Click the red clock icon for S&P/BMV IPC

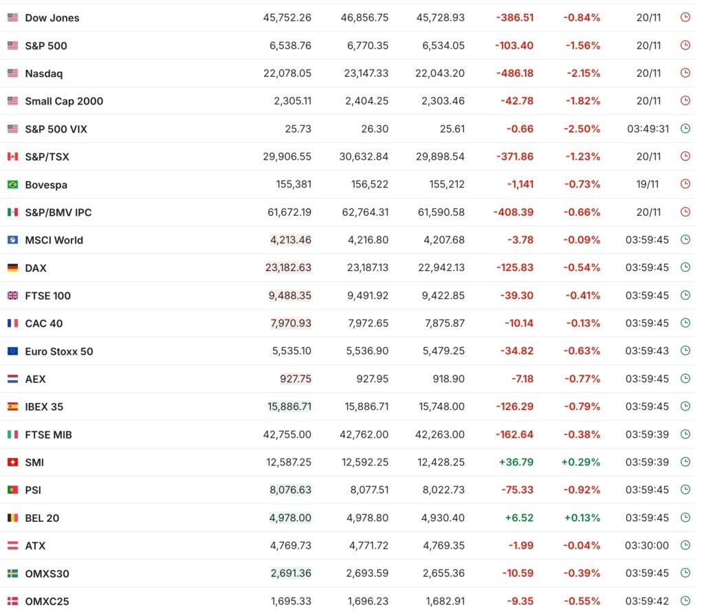pyautogui.click(x=685, y=212)
